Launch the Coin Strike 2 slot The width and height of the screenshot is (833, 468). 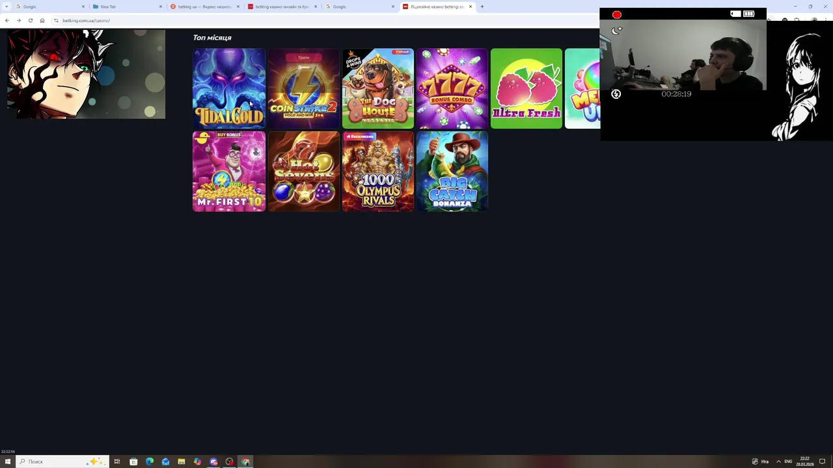303,88
